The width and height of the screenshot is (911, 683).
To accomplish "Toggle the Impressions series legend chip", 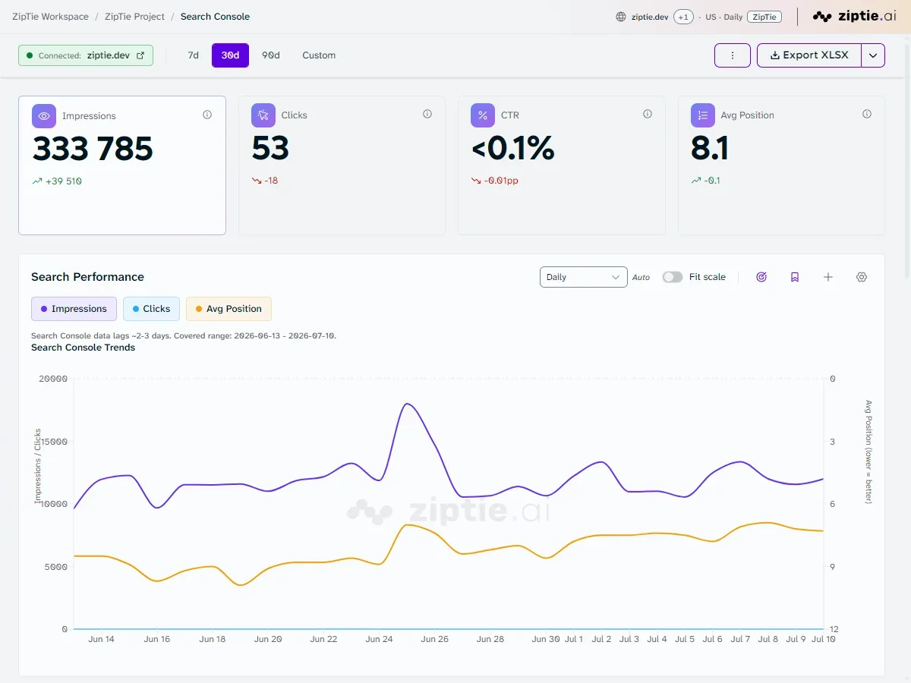I will [x=74, y=309].
